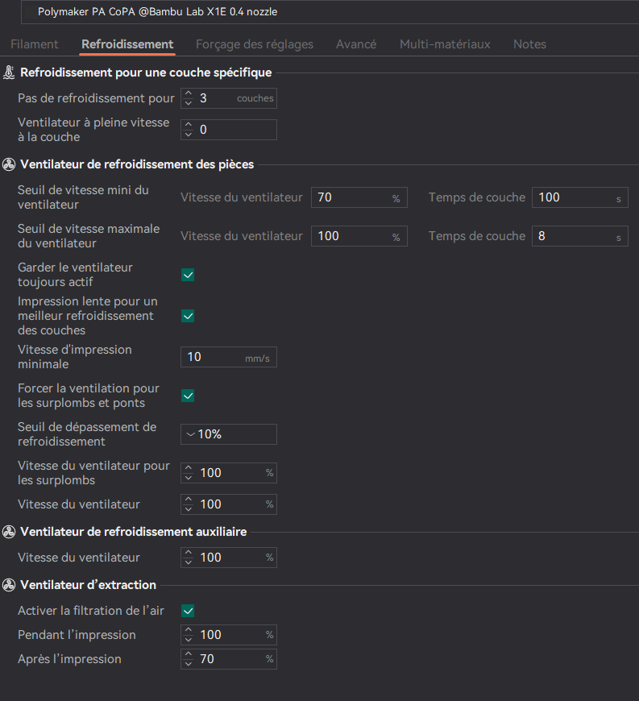Viewport: 639px width, 701px height.
Task: Increase Pas de refroidissement pour couches value
Action: click(189, 94)
